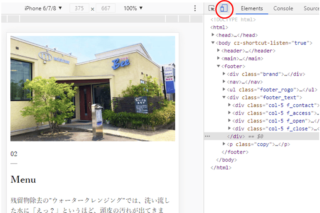Select the closing </footer> tag line
The height and width of the screenshot is (213, 320).
(x=235, y=152)
